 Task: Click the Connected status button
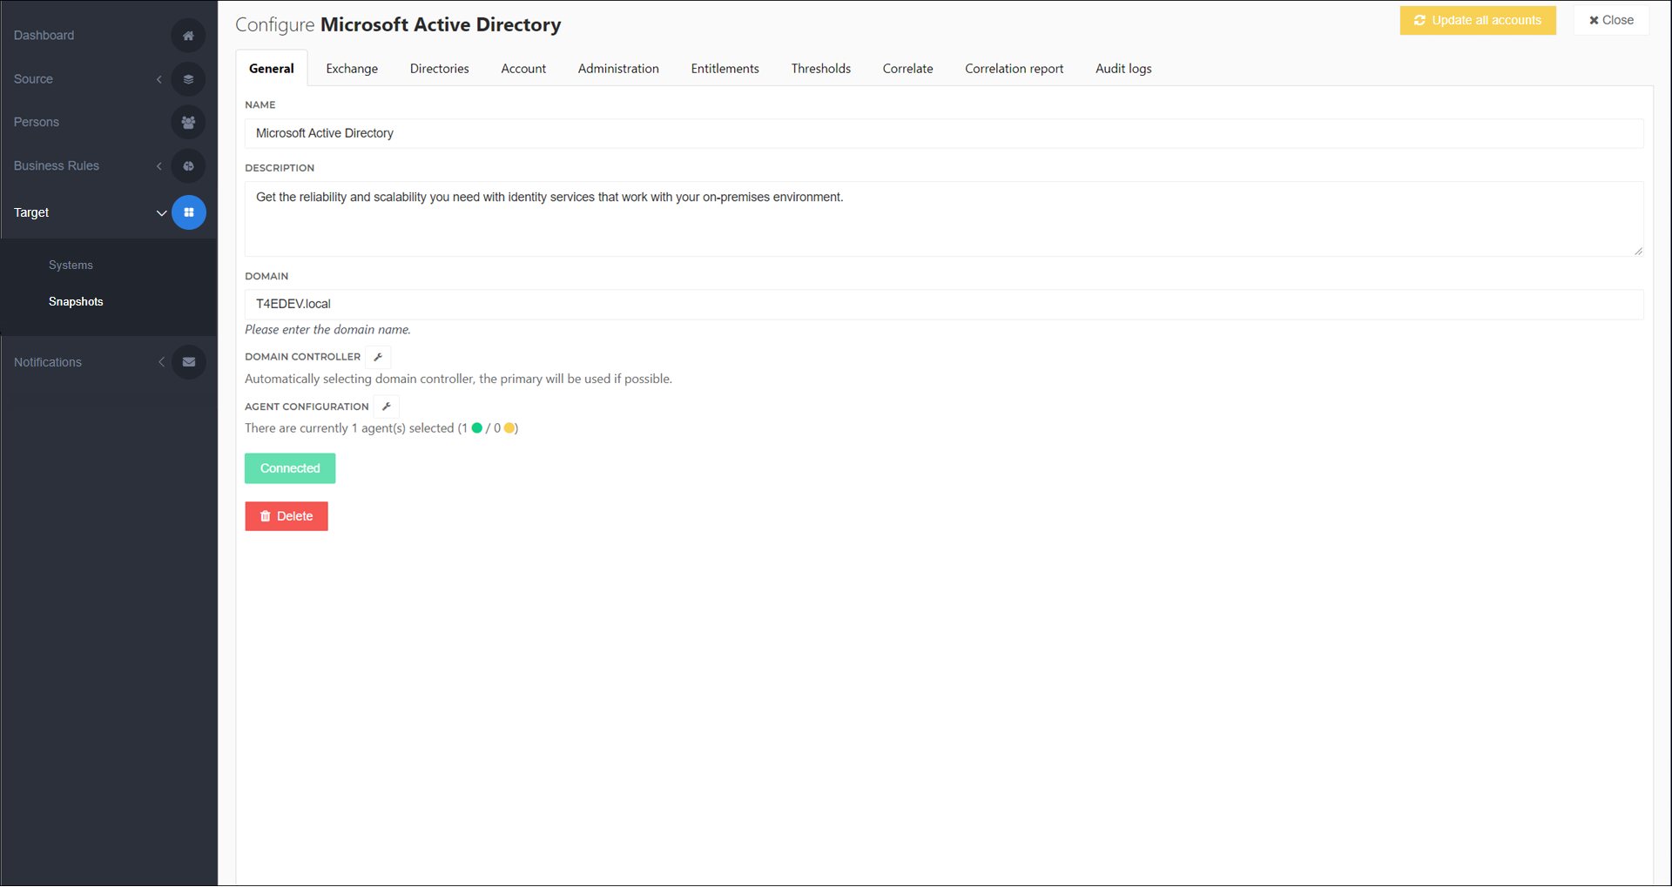(x=290, y=468)
